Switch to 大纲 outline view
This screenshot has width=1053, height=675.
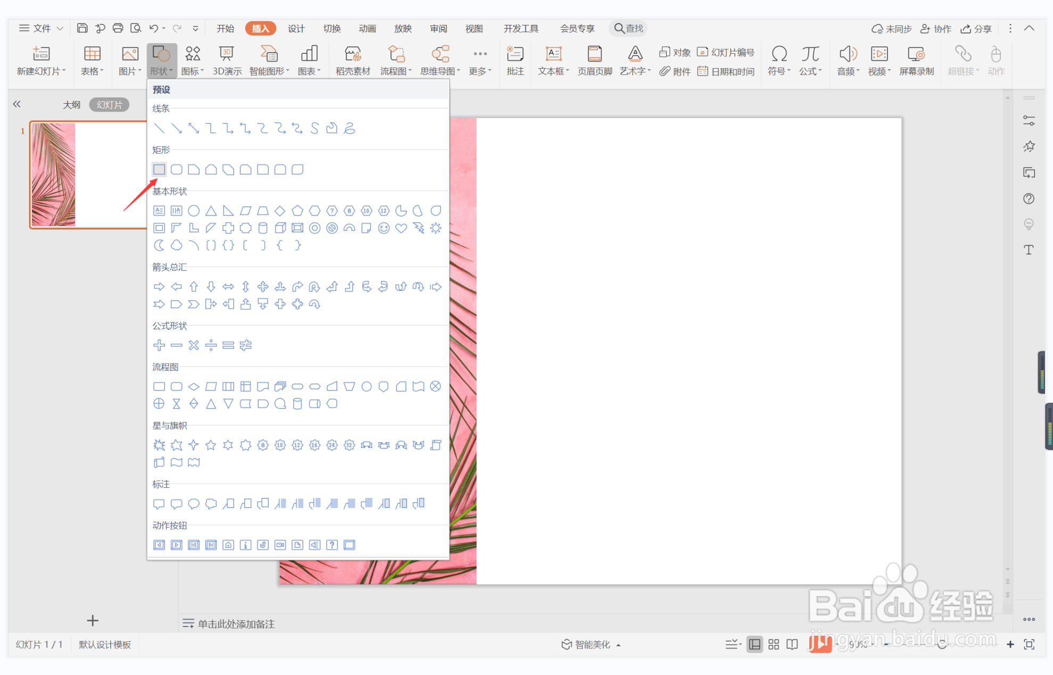(72, 105)
